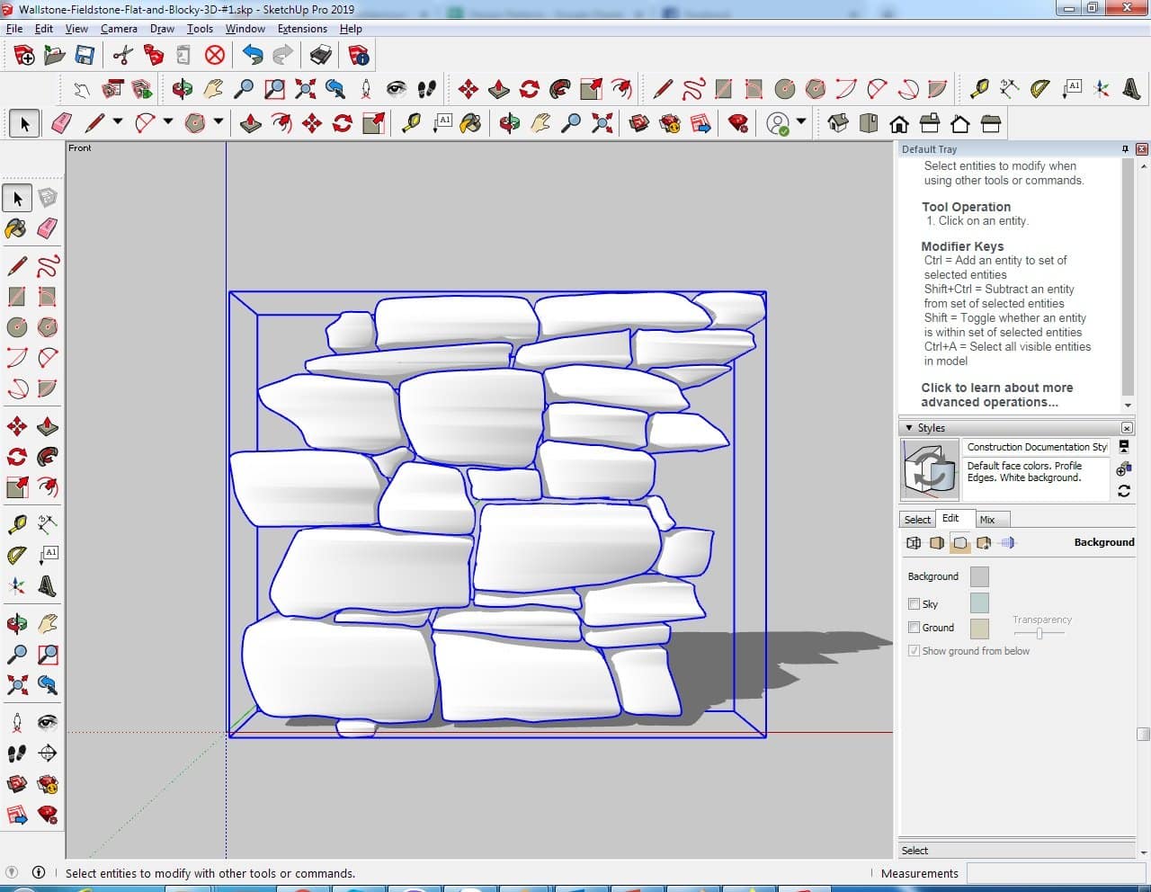The width and height of the screenshot is (1151, 892).
Task: Open the Extensions menu
Action: point(302,29)
